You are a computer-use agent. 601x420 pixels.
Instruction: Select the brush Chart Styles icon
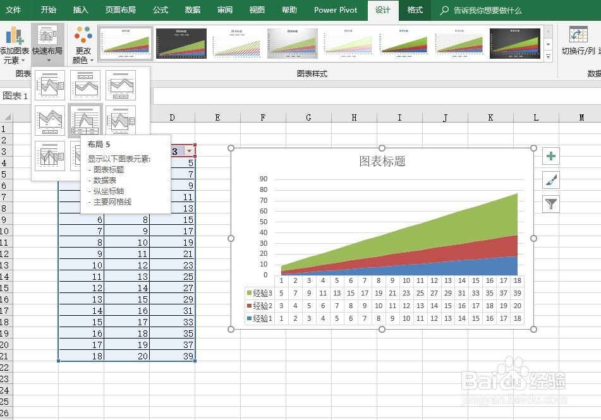click(552, 180)
